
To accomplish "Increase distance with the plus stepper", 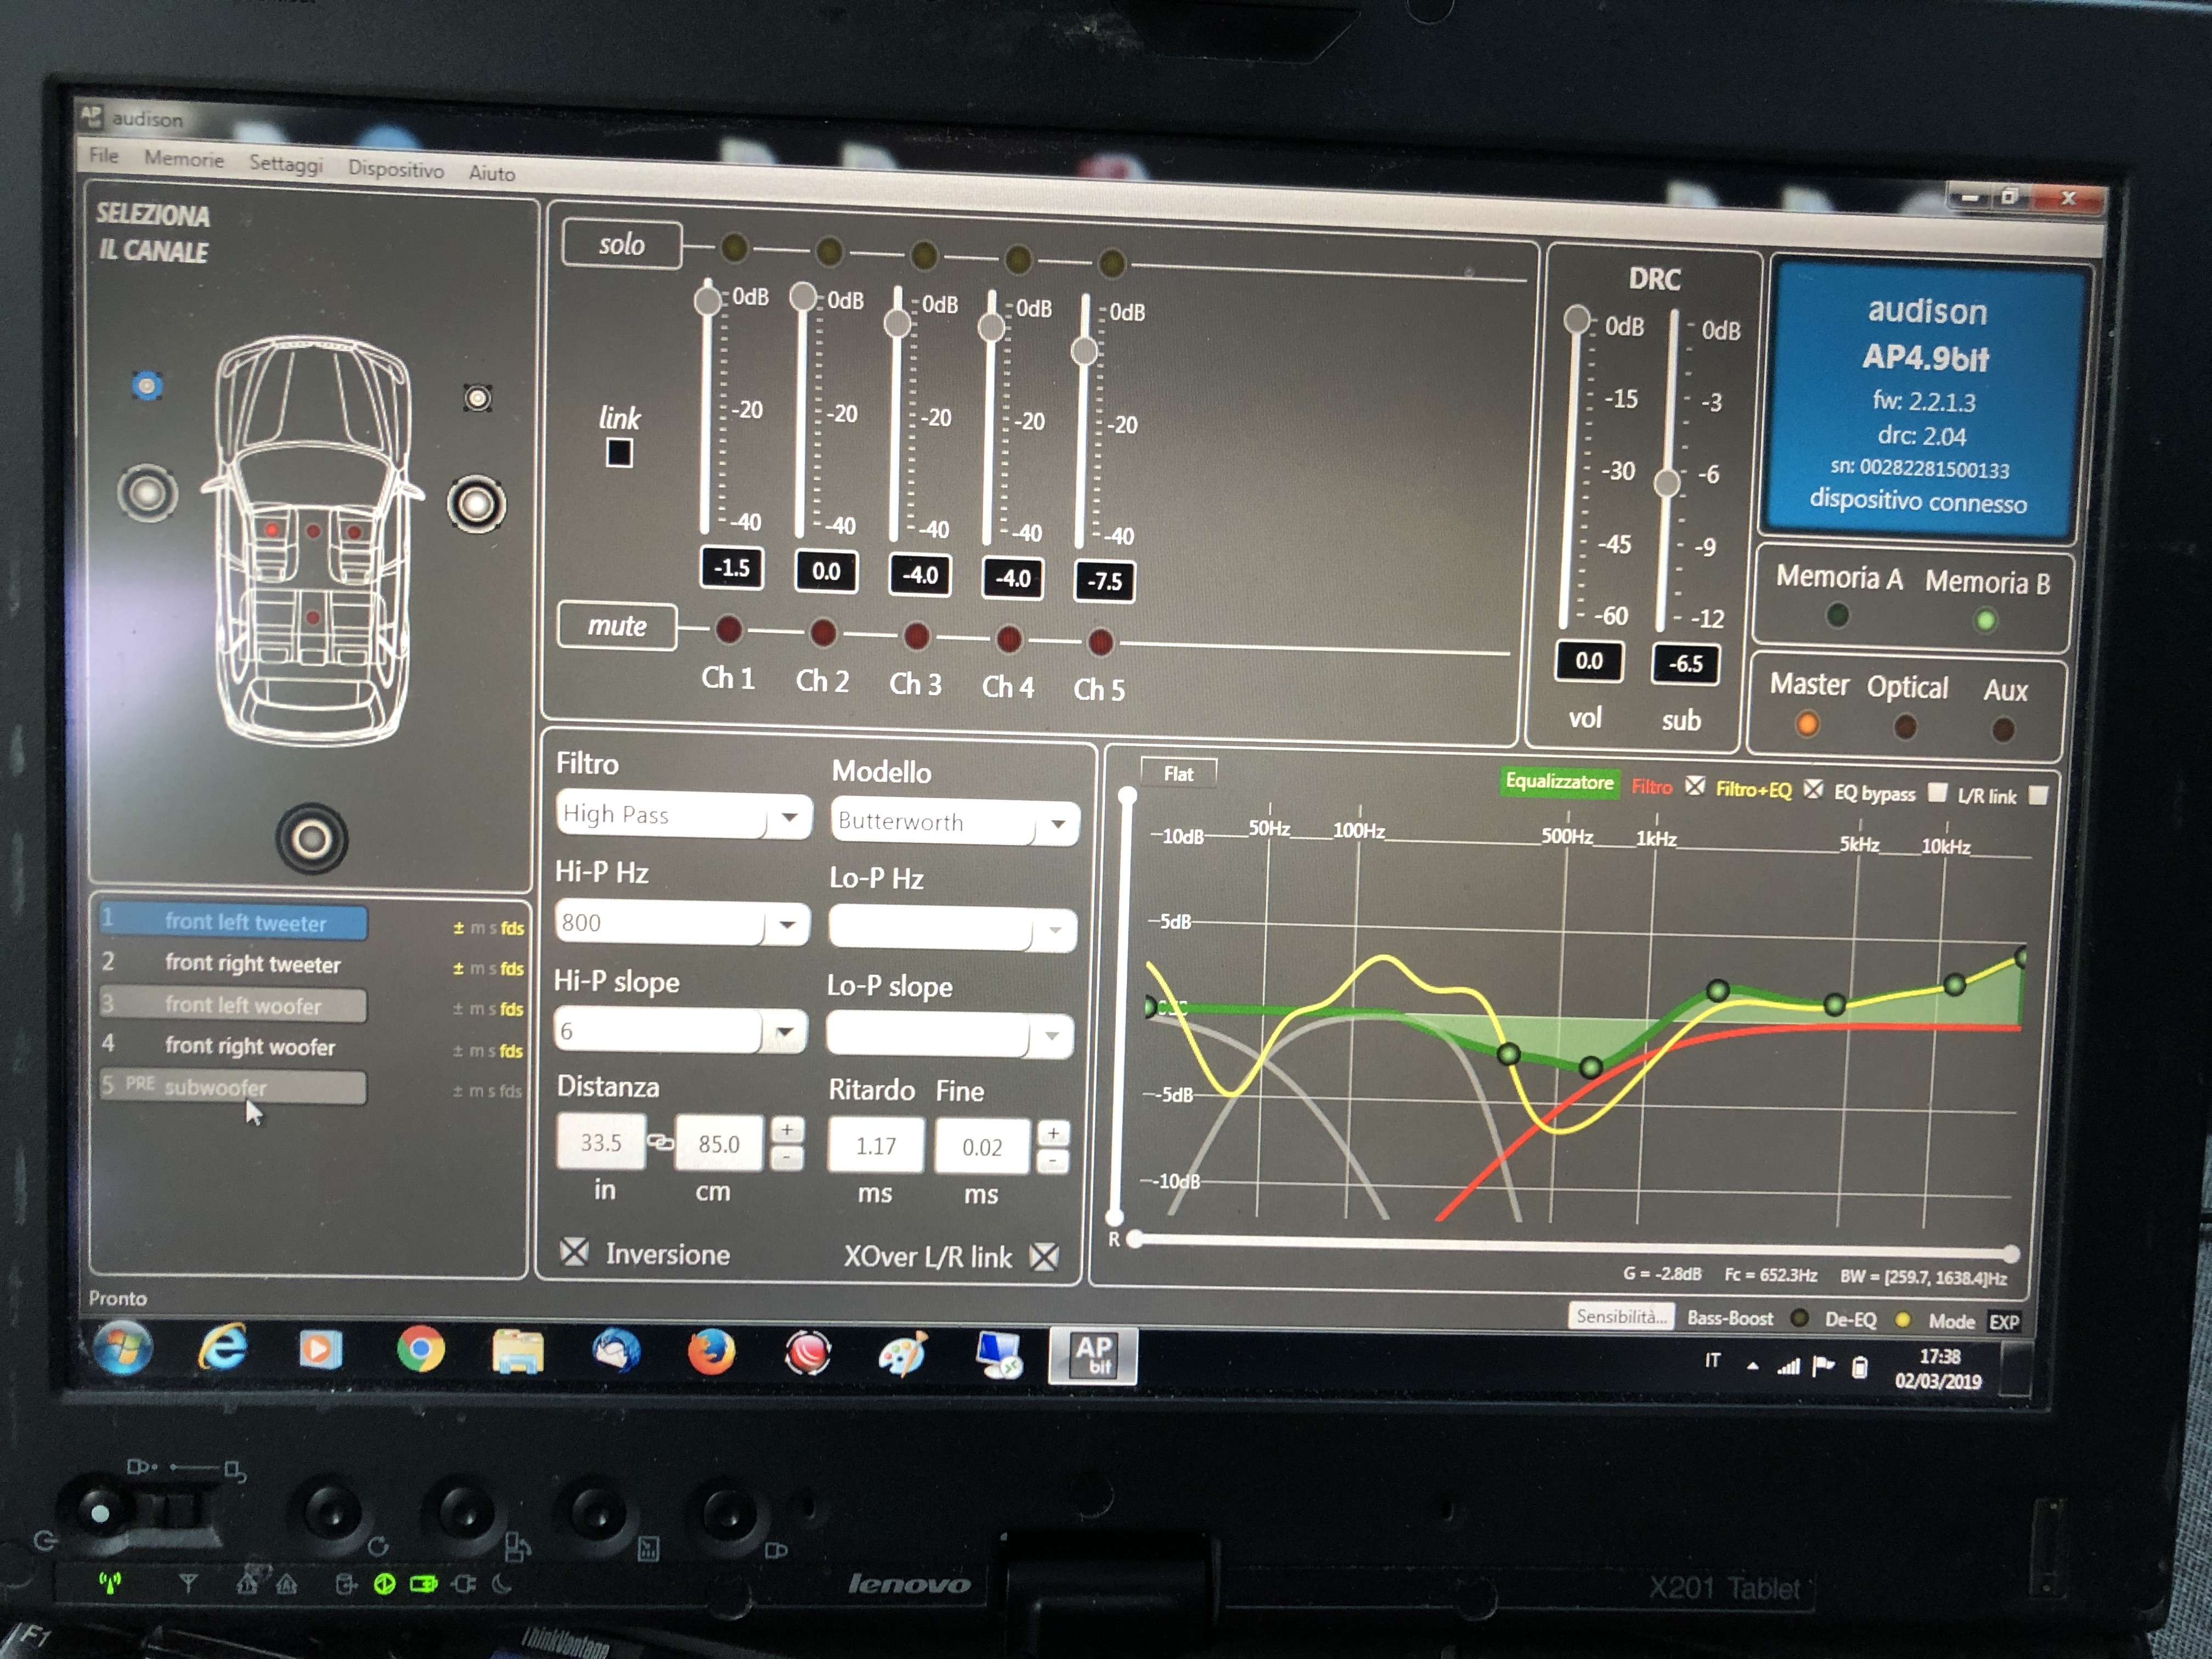I will coord(788,1129).
